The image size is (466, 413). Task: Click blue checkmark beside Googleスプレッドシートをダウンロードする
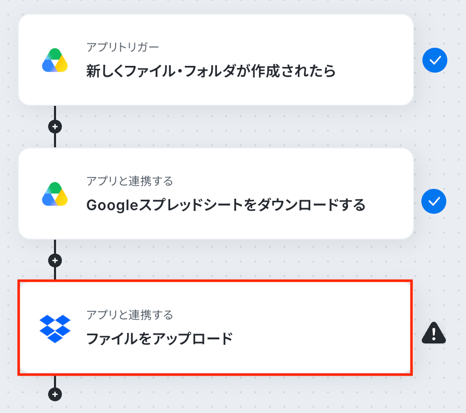pyautogui.click(x=434, y=201)
